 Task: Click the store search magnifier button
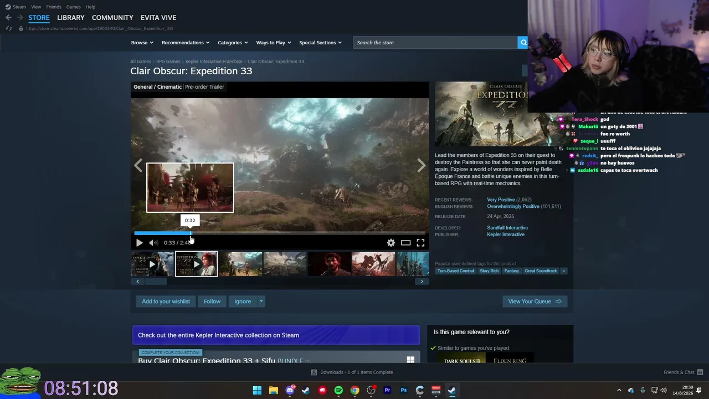[x=523, y=43]
